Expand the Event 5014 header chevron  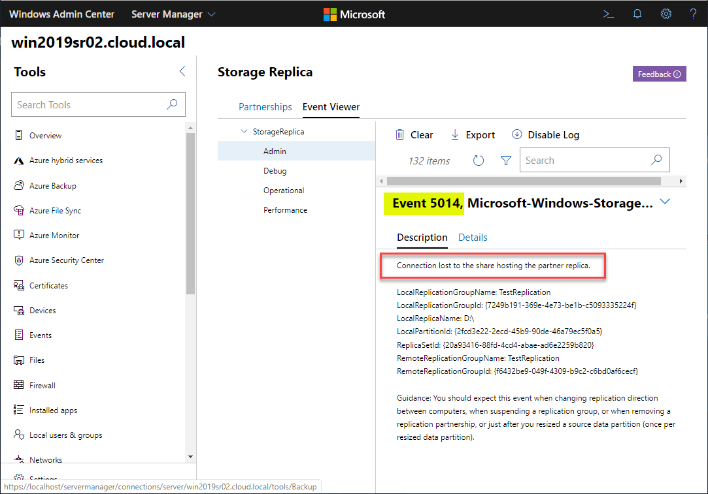[x=665, y=202]
